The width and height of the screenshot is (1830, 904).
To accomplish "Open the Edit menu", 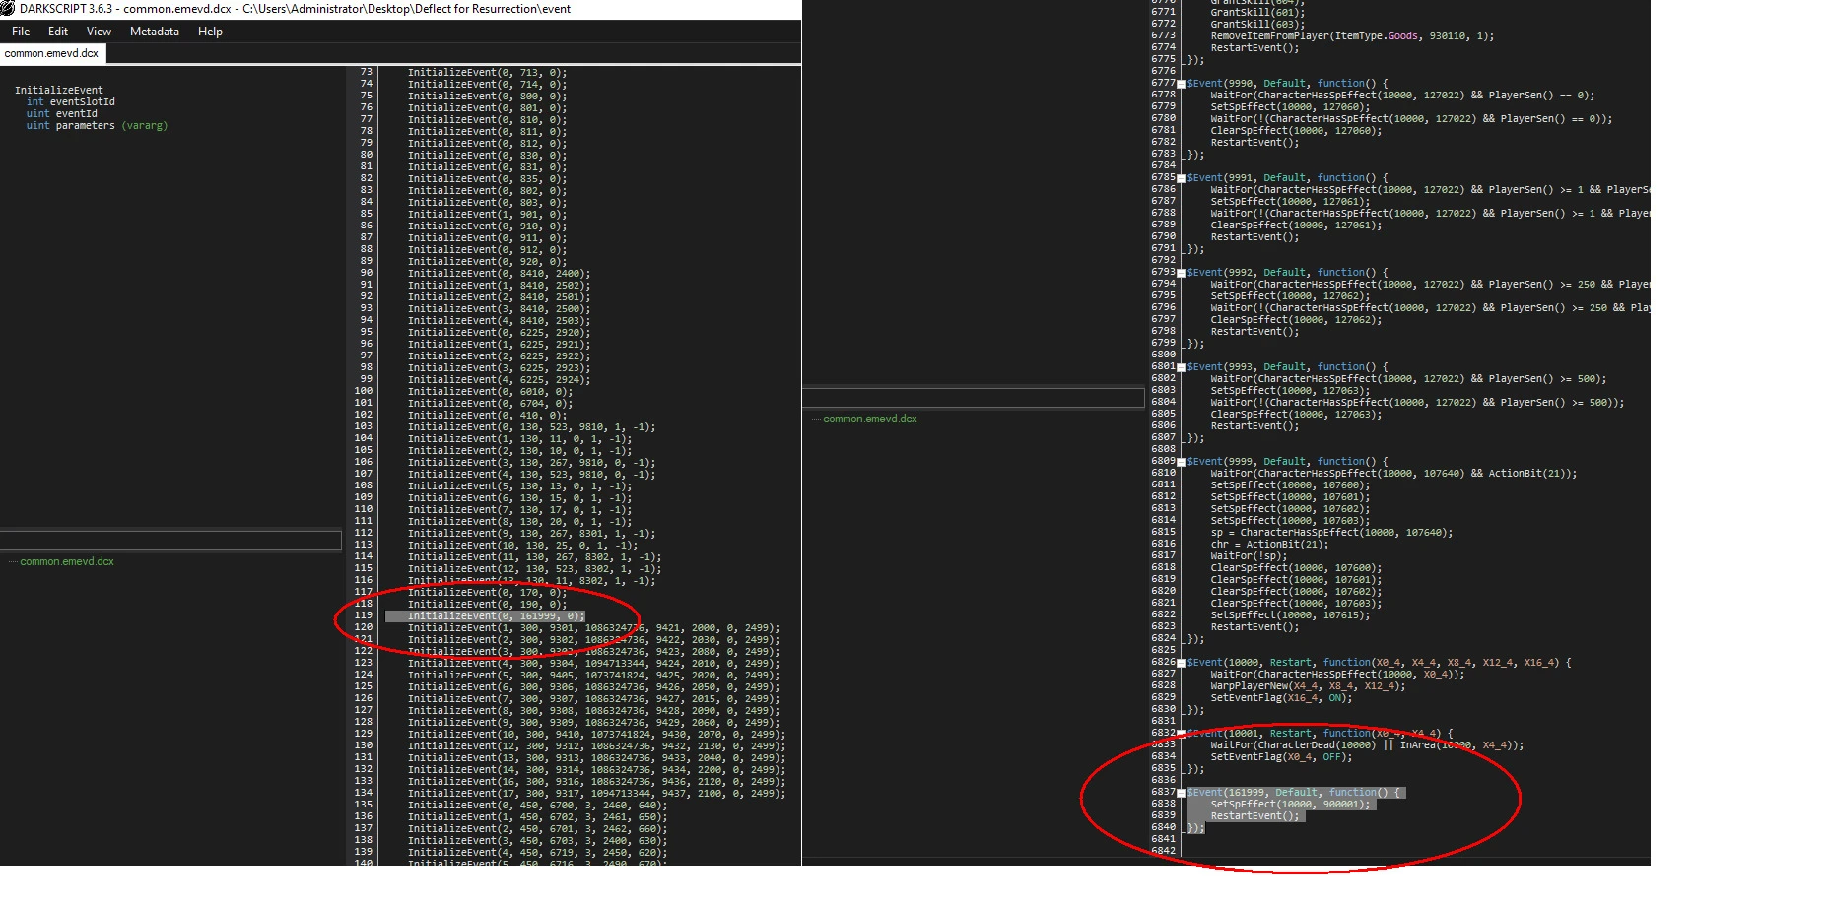I will (x=58, y=32).
